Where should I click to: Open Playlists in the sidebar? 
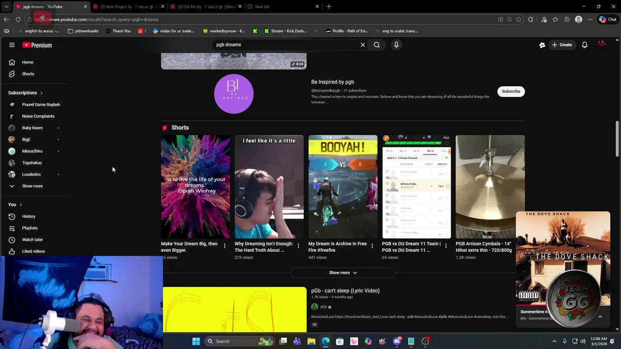(x=30, y=228)
